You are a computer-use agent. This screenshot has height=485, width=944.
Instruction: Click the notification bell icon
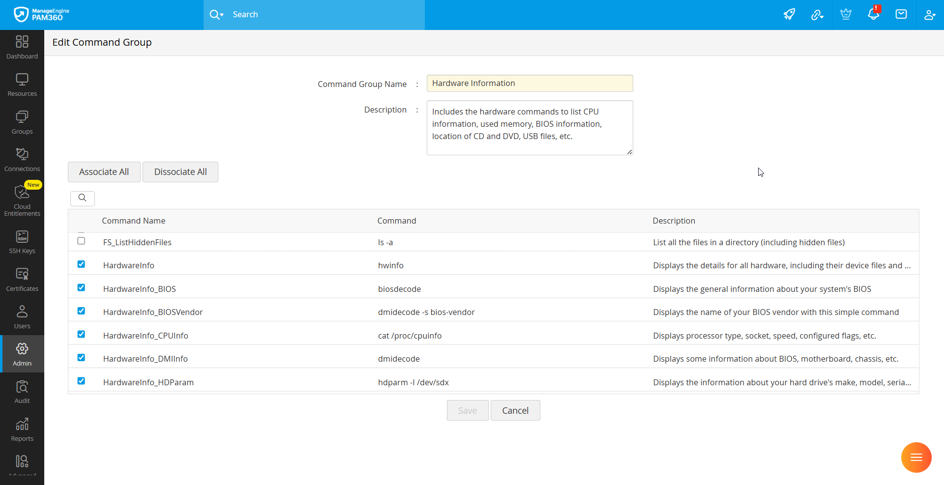point(873,14)
